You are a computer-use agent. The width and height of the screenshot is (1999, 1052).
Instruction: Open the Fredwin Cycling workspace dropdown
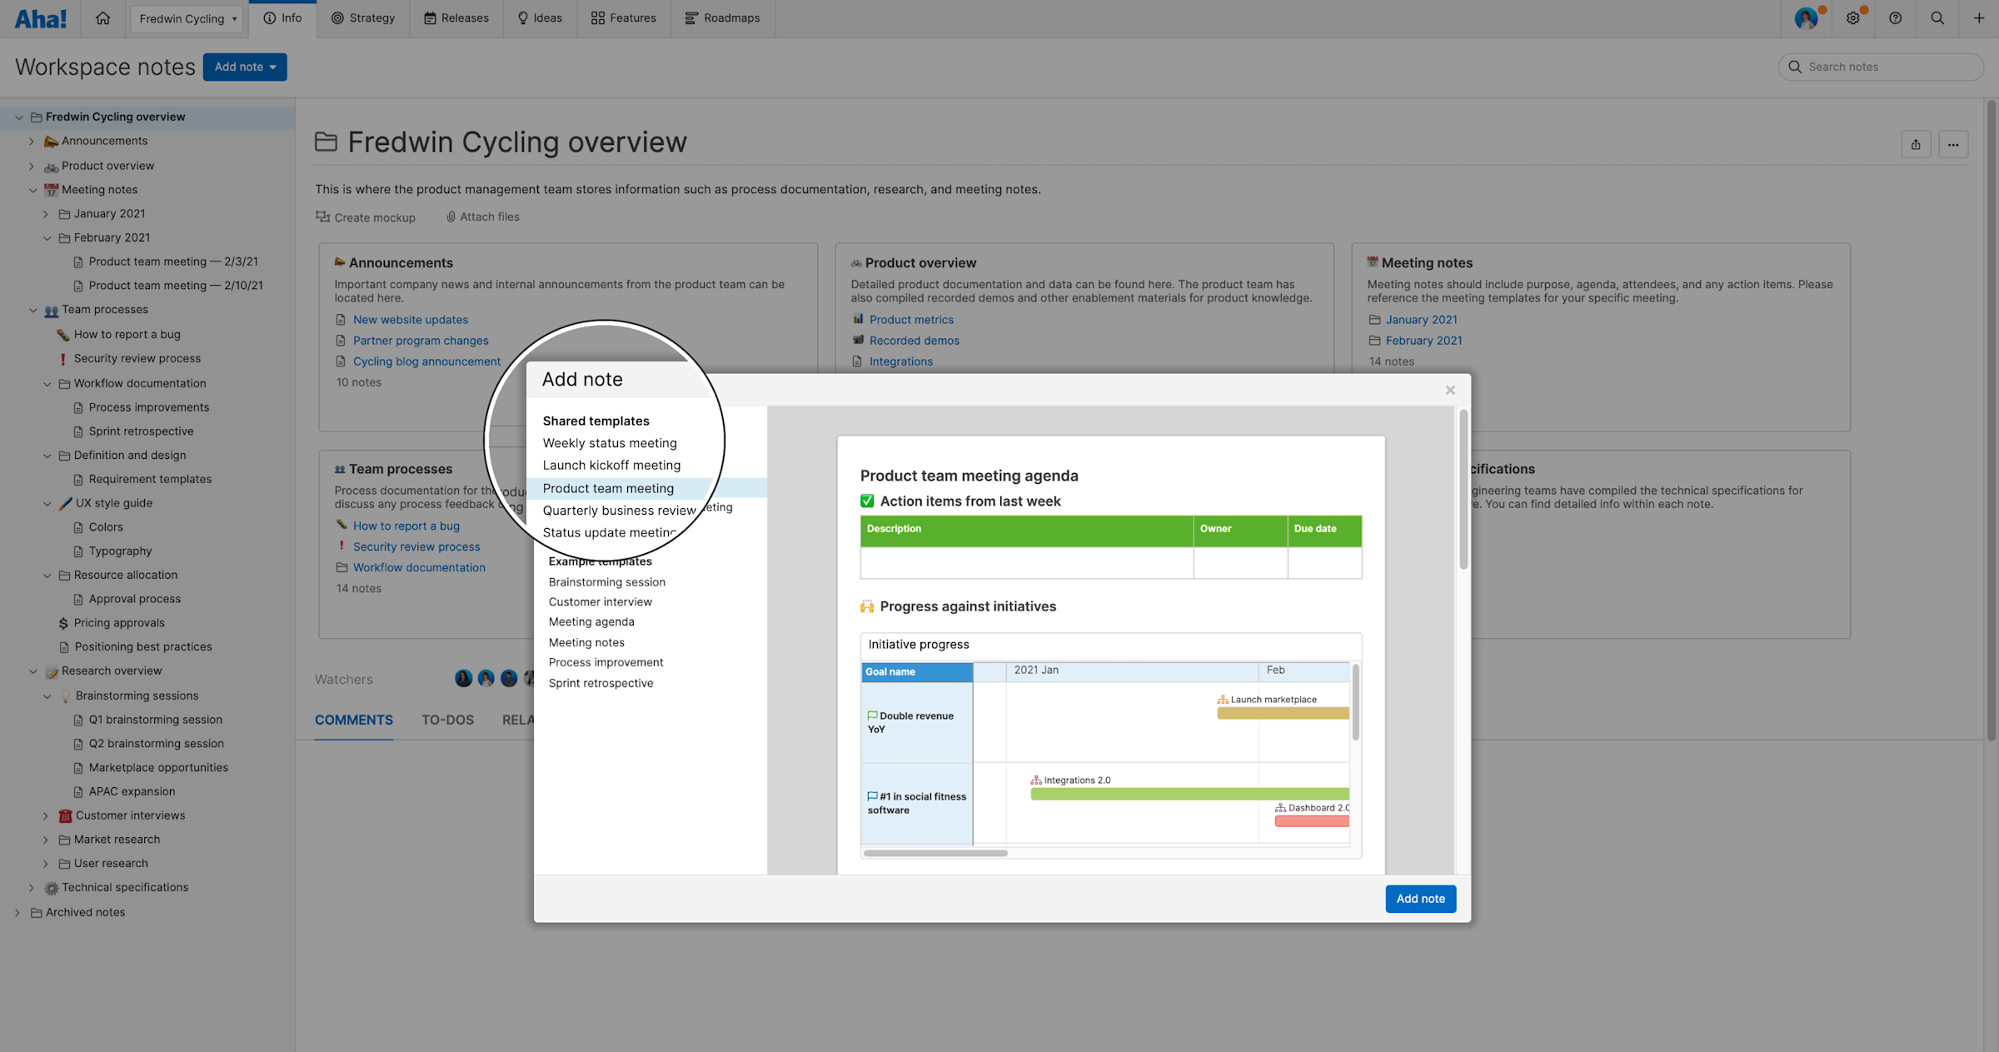186,18
